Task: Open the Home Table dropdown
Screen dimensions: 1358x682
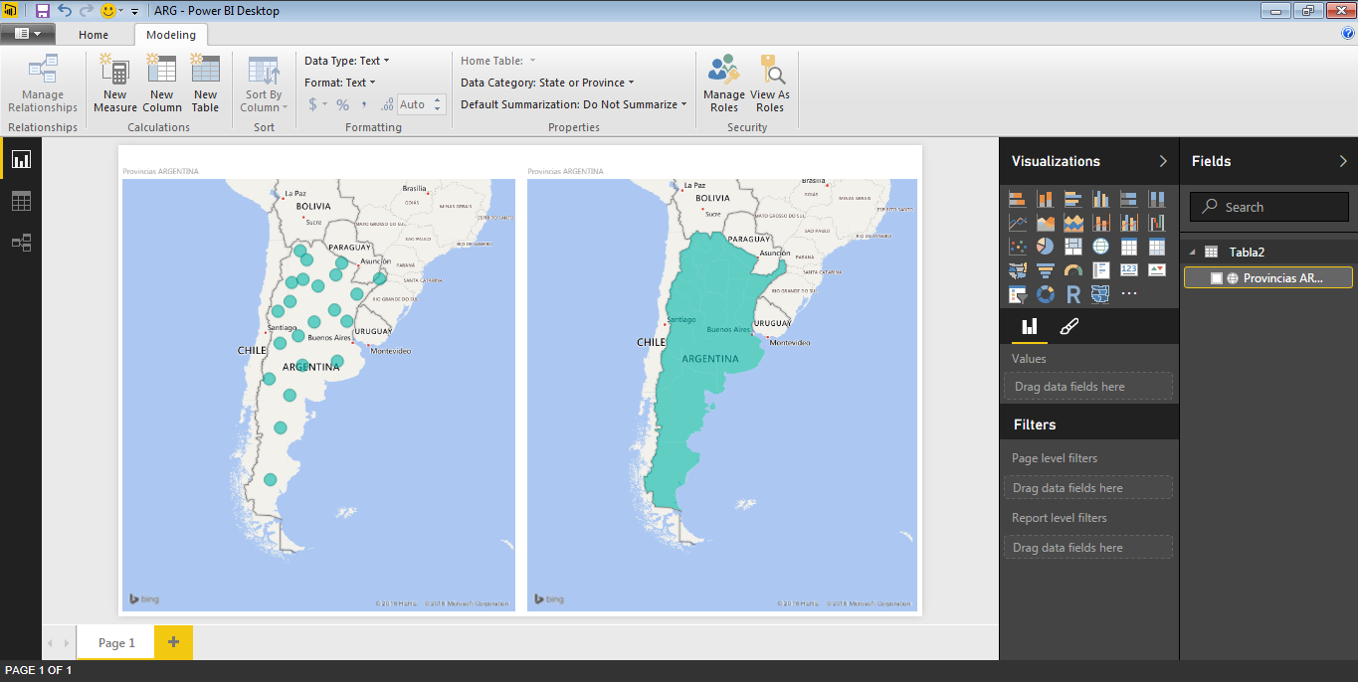Action: coord(498,61)
